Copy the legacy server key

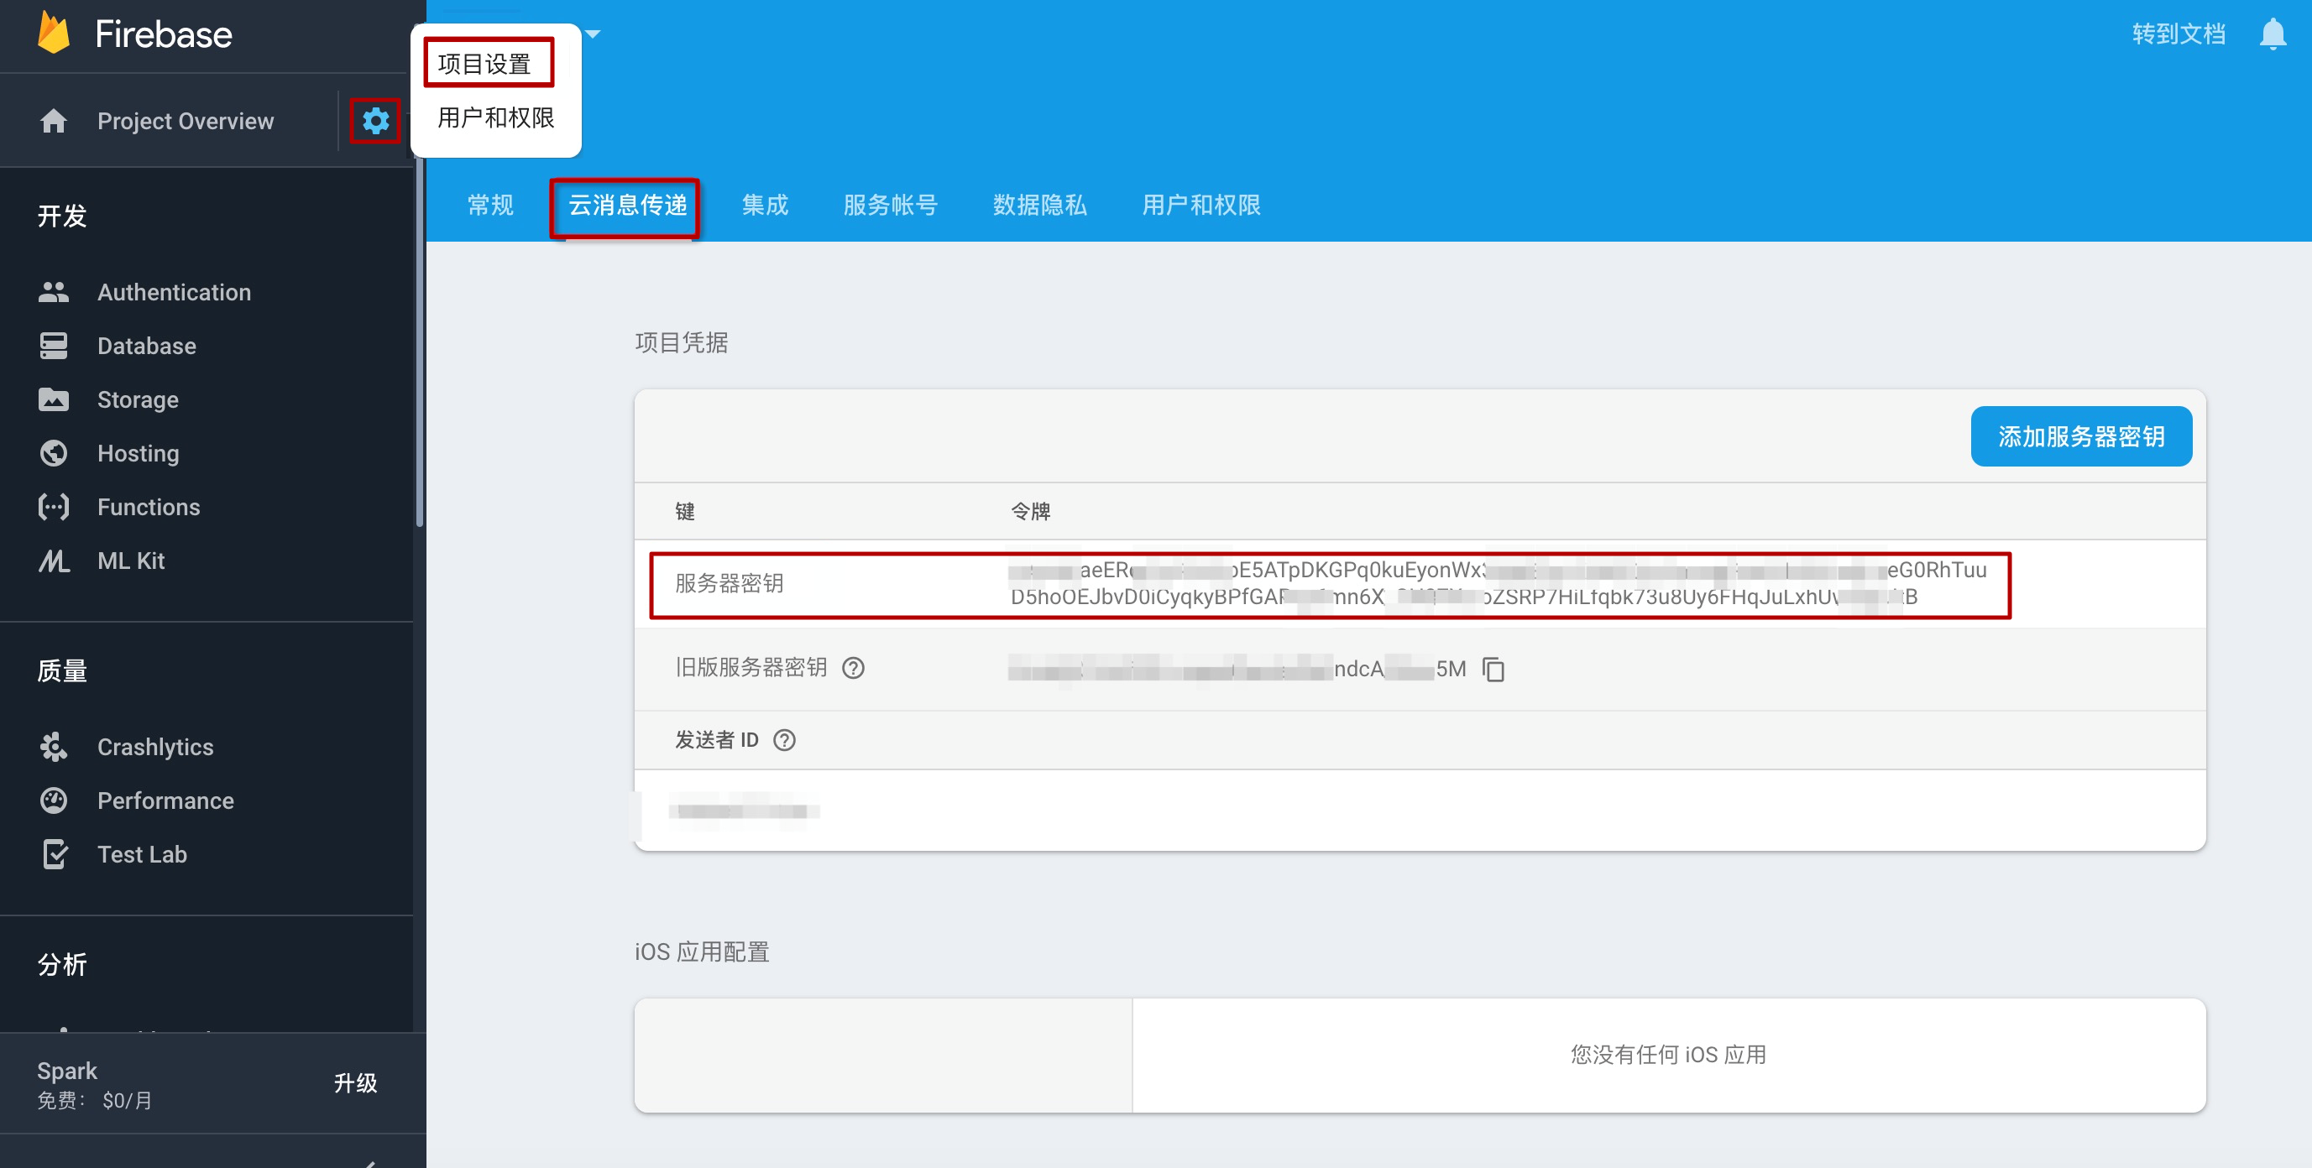1493,668
